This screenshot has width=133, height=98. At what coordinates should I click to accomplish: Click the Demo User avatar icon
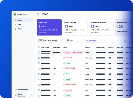click(16, 95)
